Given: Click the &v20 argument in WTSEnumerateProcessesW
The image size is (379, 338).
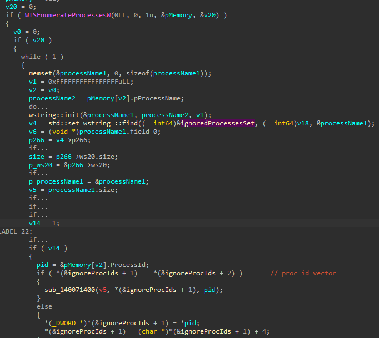Looking at the screenshot, I should coord(208,15).
